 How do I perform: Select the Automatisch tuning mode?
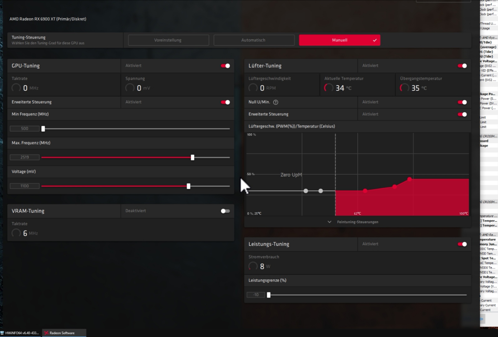(x=254, y=40)
